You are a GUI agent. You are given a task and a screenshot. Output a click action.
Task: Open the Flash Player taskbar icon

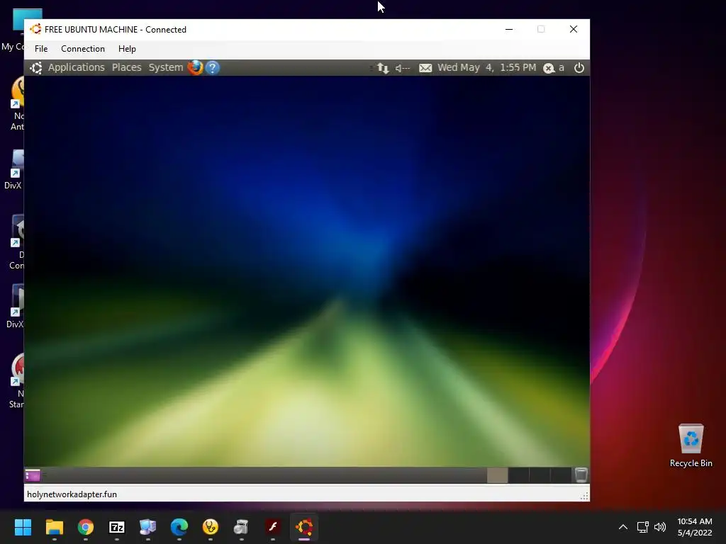(273, 527)
